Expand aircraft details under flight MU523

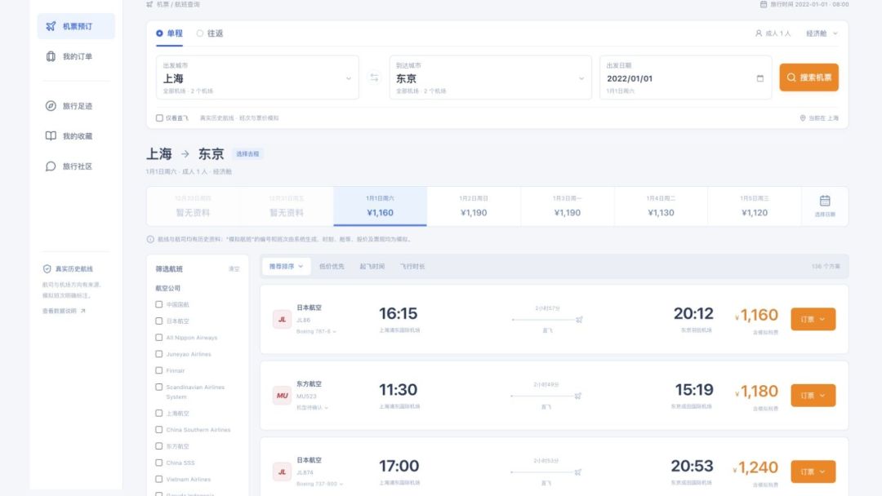point(312,408)
